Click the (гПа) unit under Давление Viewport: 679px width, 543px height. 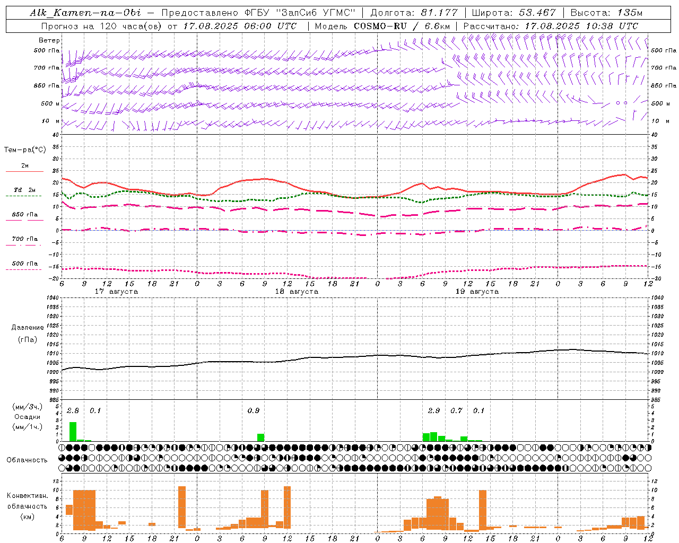28,339
